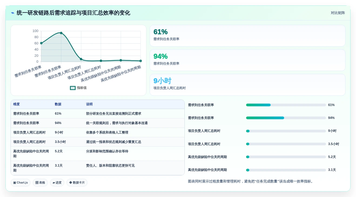This screenshot has width=356, height=197.
Task: Click the 进度 tag
Action: tap(57, 182)
